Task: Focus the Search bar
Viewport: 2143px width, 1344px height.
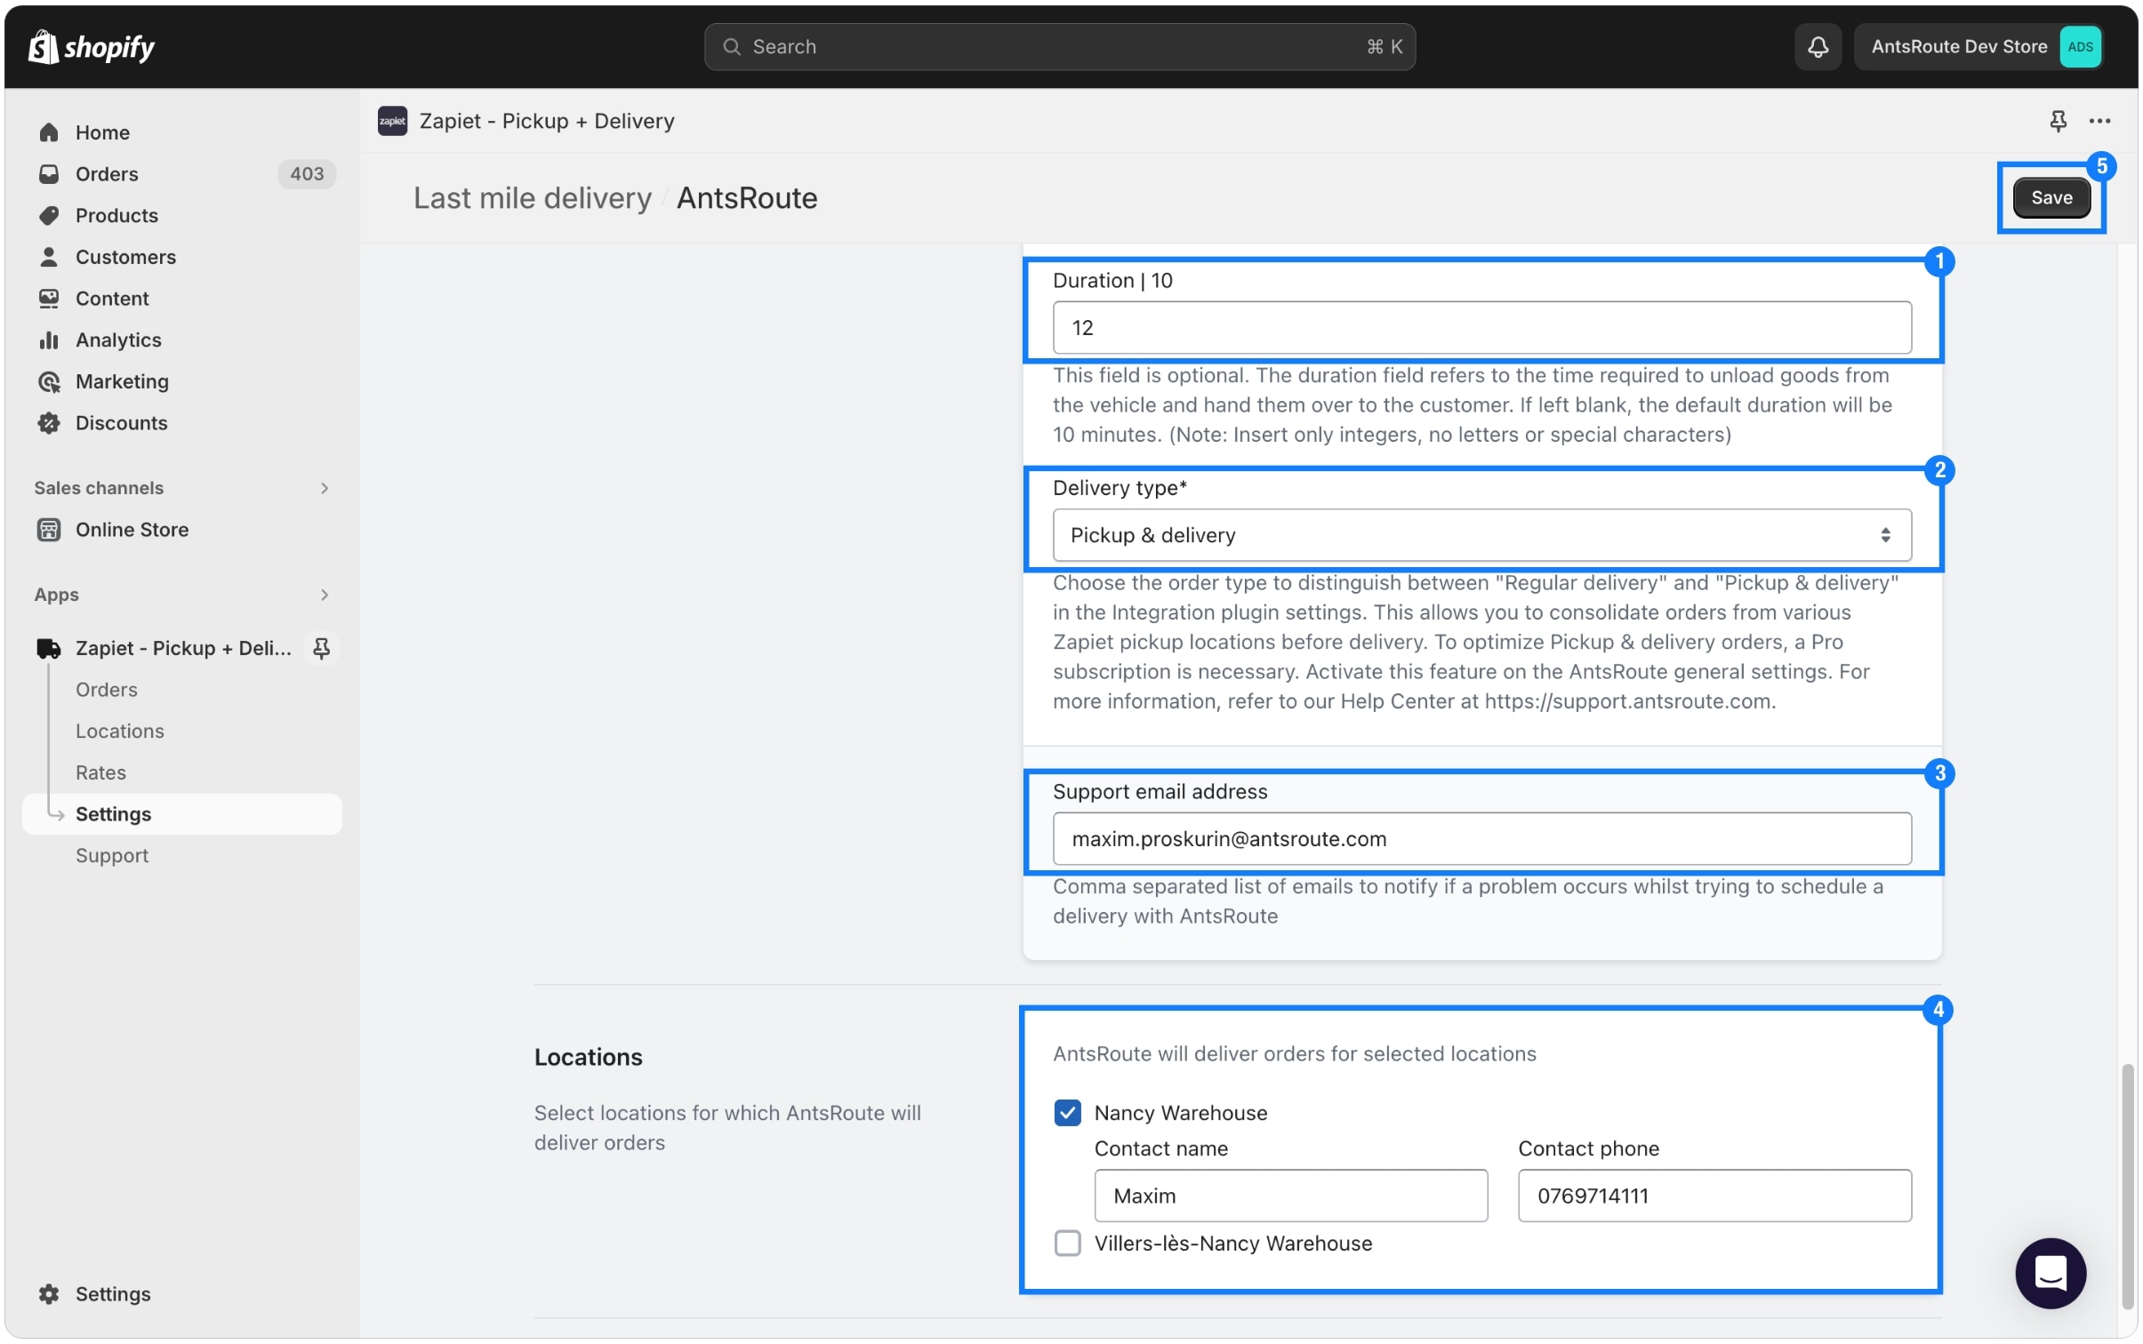Action: 1059,46
